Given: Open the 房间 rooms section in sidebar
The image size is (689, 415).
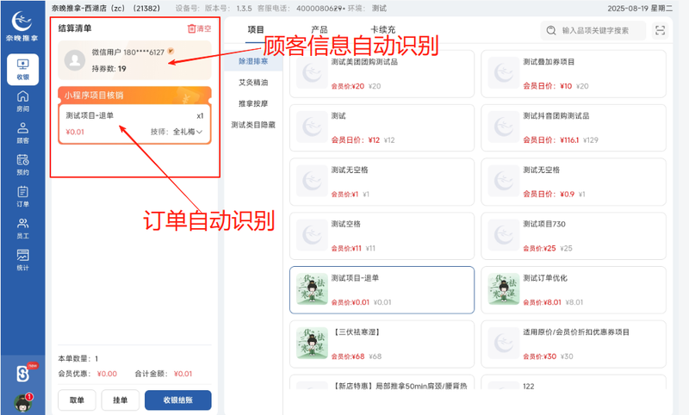Looking at the screenshot, I should pos(23,101).
